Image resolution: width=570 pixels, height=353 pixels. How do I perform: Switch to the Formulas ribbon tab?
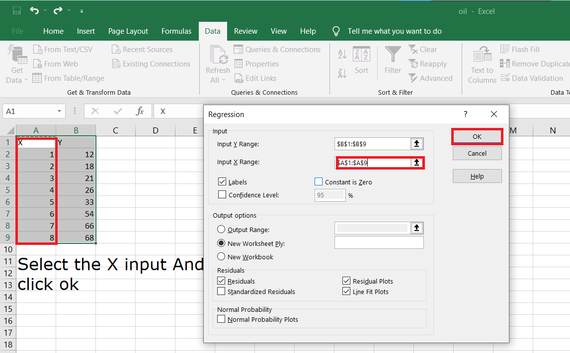pyautogui.click(x=176, y=31)
